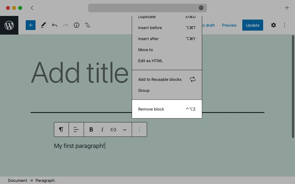This screenshot has width=295, height=184.
Task: Click the Add title field
Action: click(80, 72)
